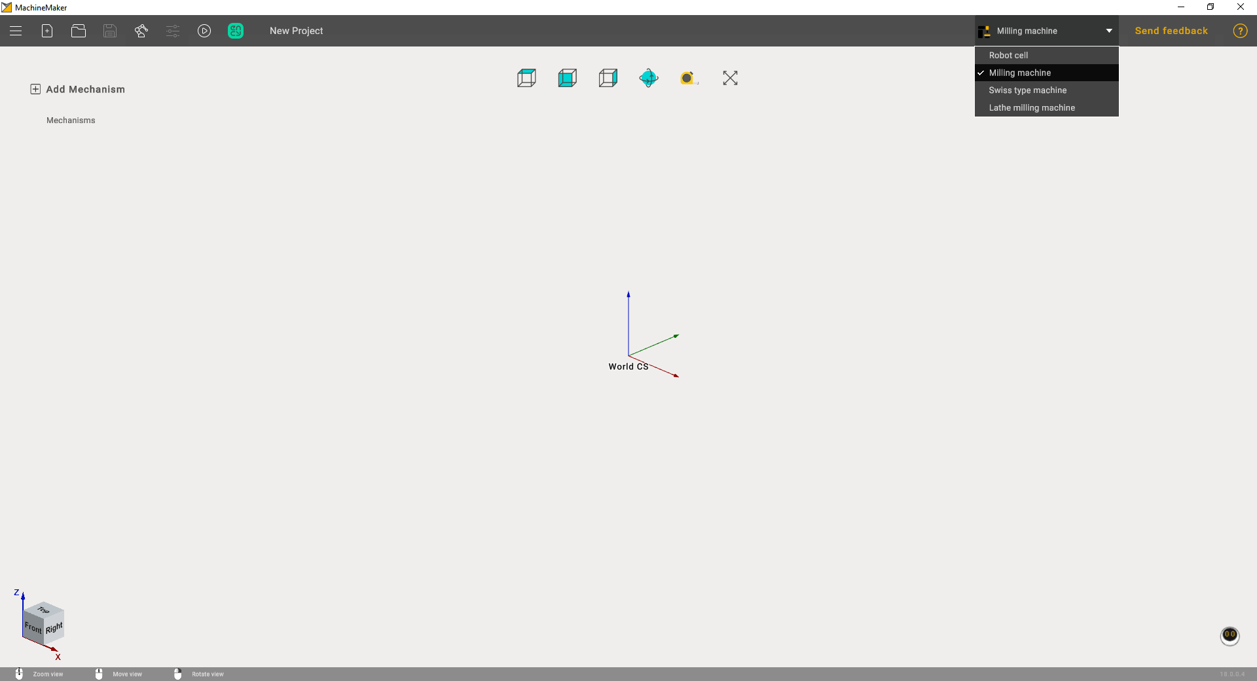
Task: Open the settings sliders icon
Action: click(173, 31)
